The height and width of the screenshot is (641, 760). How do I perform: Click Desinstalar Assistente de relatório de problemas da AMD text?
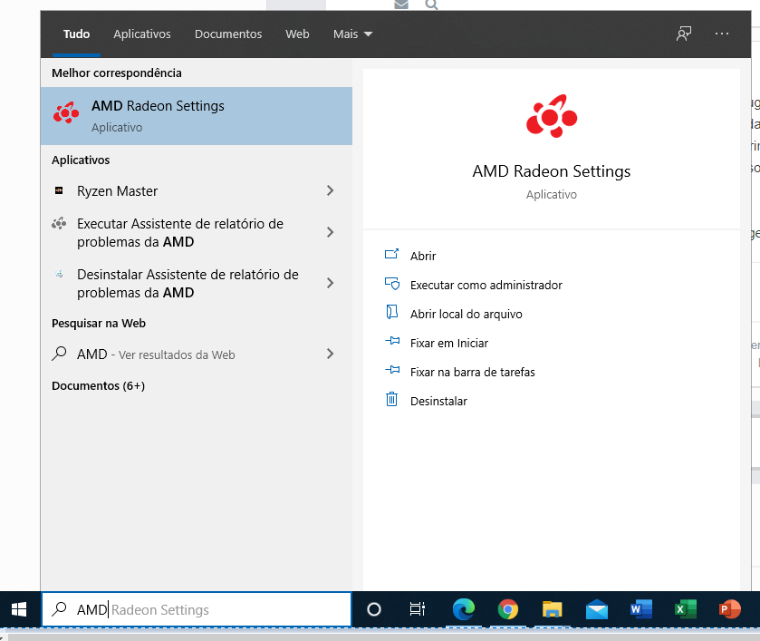click(x=188, y=284)
